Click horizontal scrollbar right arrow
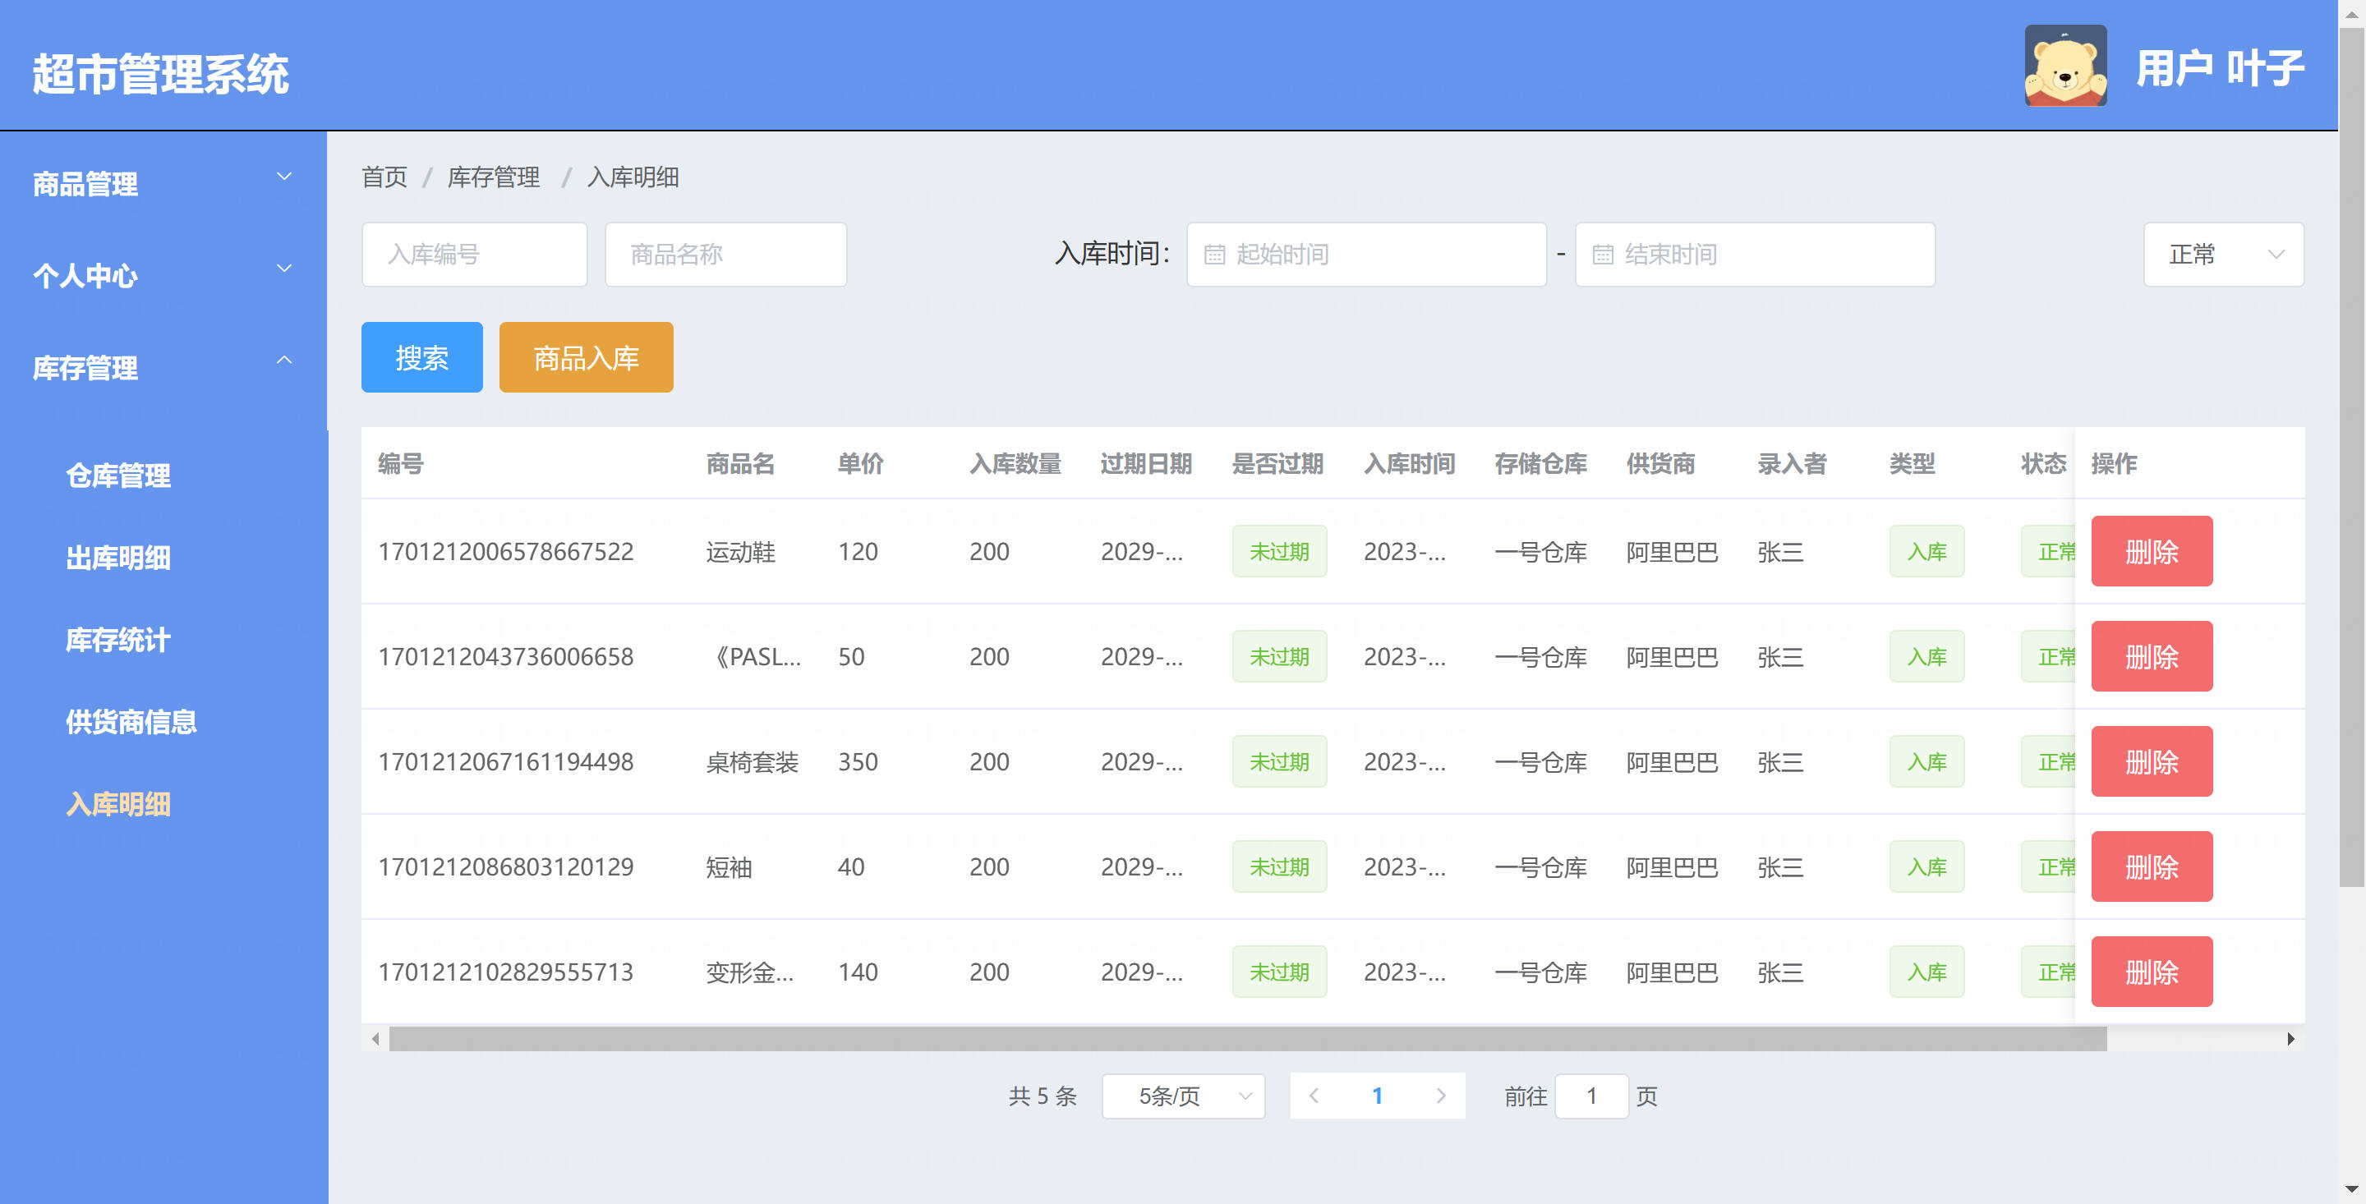2366x1204 pixels. [x=2290, y=1039]
